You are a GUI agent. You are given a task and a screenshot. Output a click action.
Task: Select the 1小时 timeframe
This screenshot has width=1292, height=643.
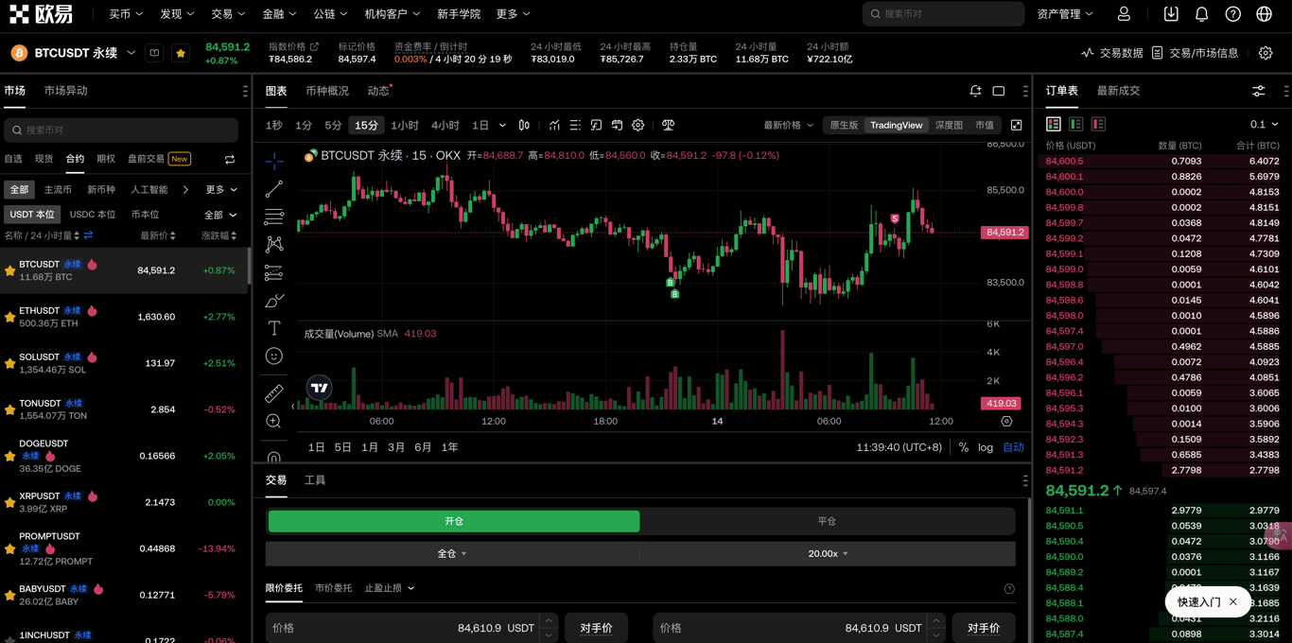point(405,125)
